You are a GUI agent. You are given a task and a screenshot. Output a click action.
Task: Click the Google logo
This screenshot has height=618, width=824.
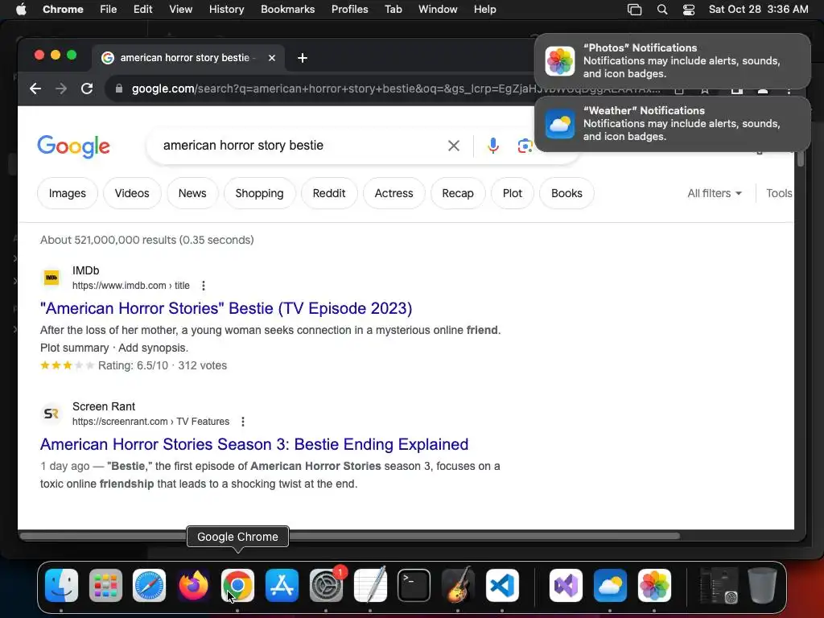click(73, 146)
